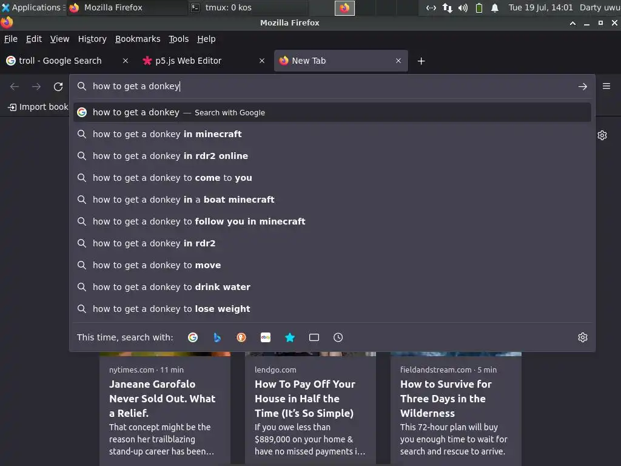The height and width of the screenshot is (466, 621).
Task: Open the Applications menu
Action: (33, 7)
